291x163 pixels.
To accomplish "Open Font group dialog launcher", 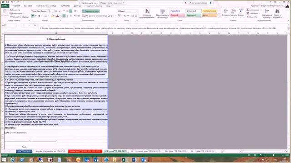I will 60,20.
